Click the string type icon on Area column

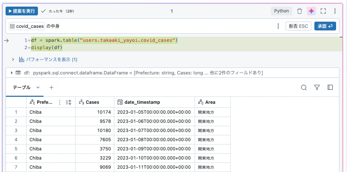click(201, 102)
